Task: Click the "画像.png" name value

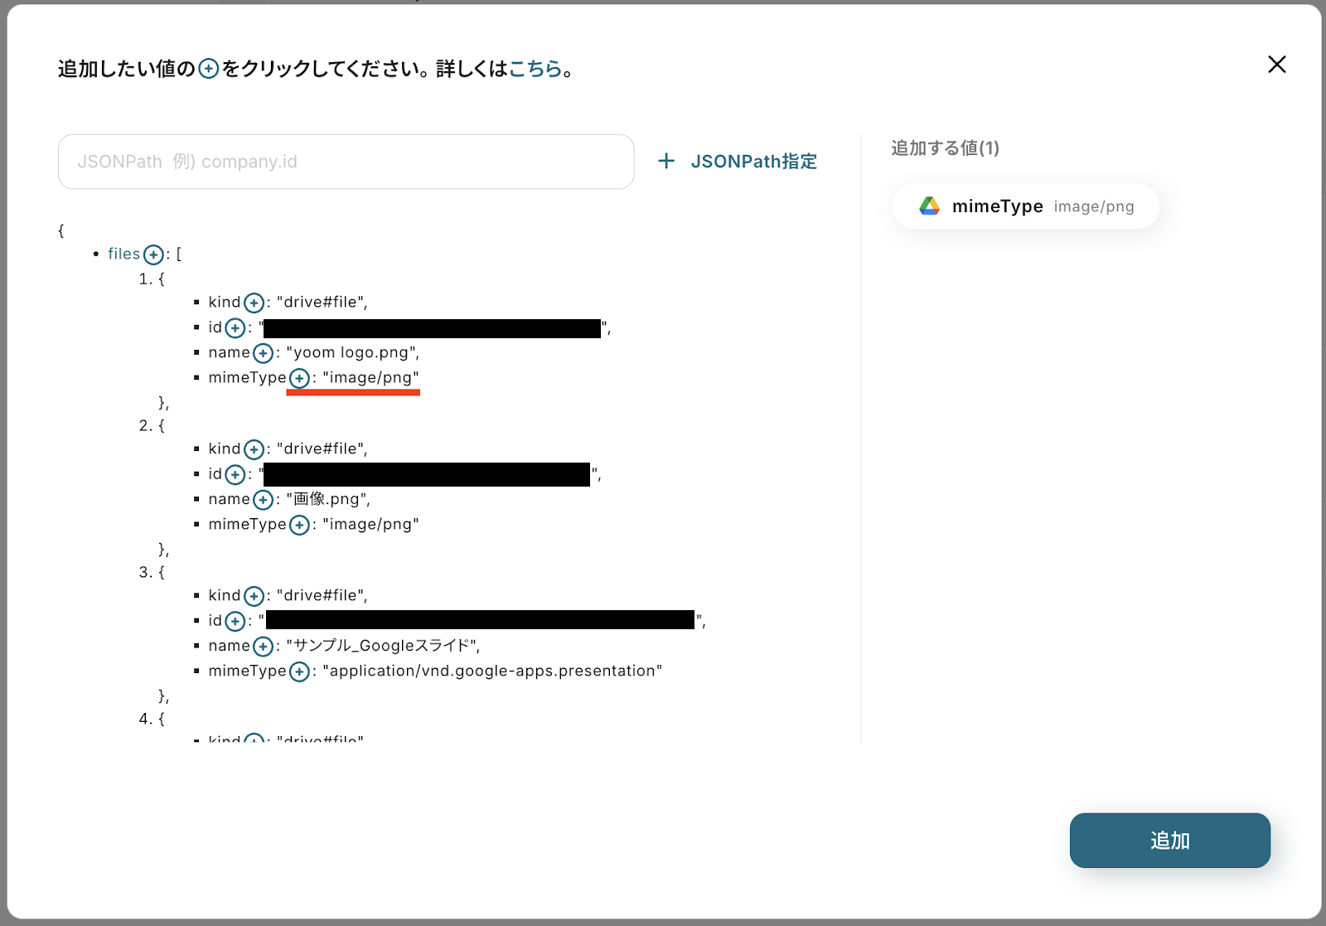Action: (327, 499)
